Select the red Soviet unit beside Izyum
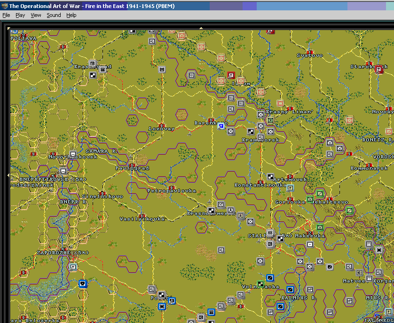The height and width of the screenshot is (323, 394). (x=231, y=75)
